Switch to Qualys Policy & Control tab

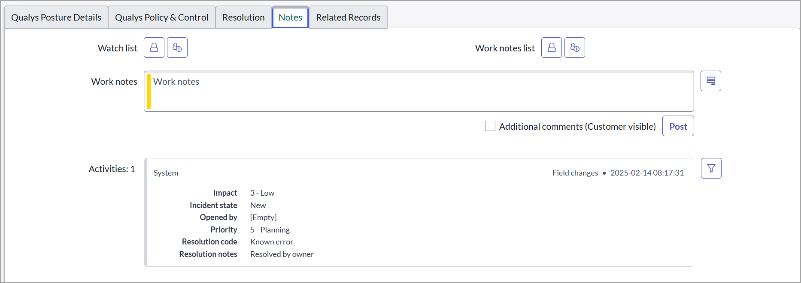162,17
